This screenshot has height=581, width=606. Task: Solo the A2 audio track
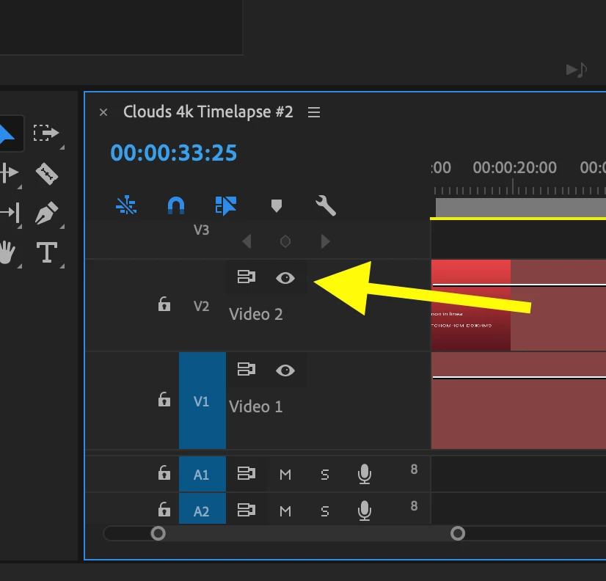(x=324, y=511)
